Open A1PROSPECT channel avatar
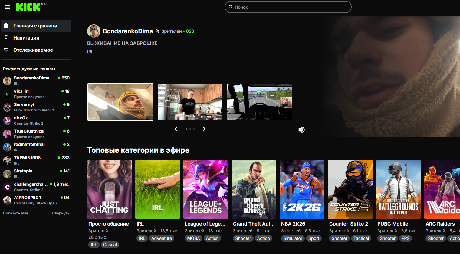The image size is (460, 254). [x=7, y=200]
